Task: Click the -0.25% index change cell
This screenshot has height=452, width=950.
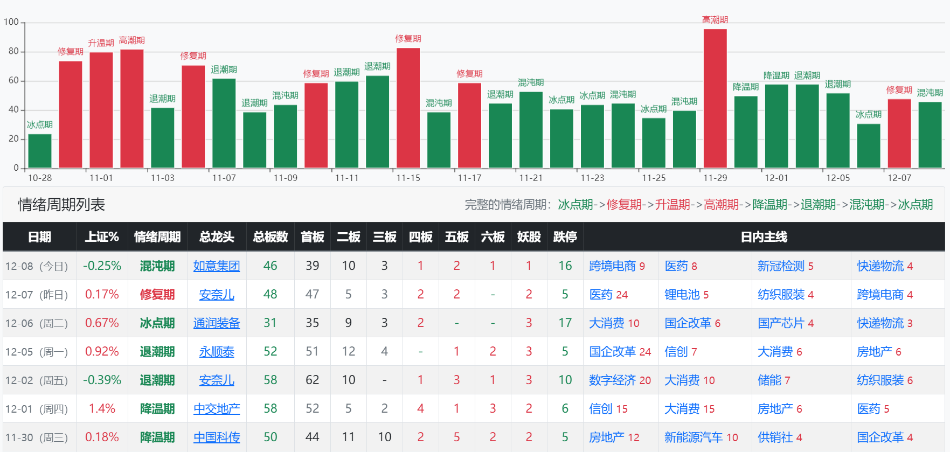Action: pos(102,266)
